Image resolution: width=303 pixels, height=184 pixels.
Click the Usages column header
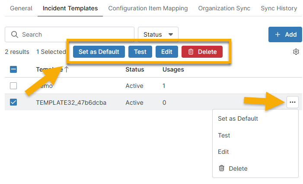(x=173, y=69)
